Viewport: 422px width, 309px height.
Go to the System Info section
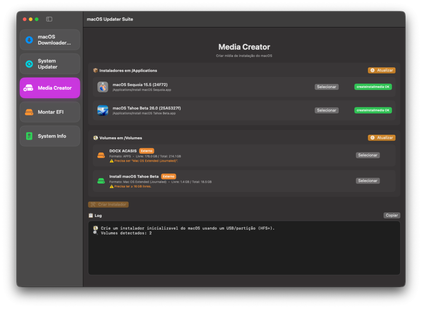[x=50, y=136]
